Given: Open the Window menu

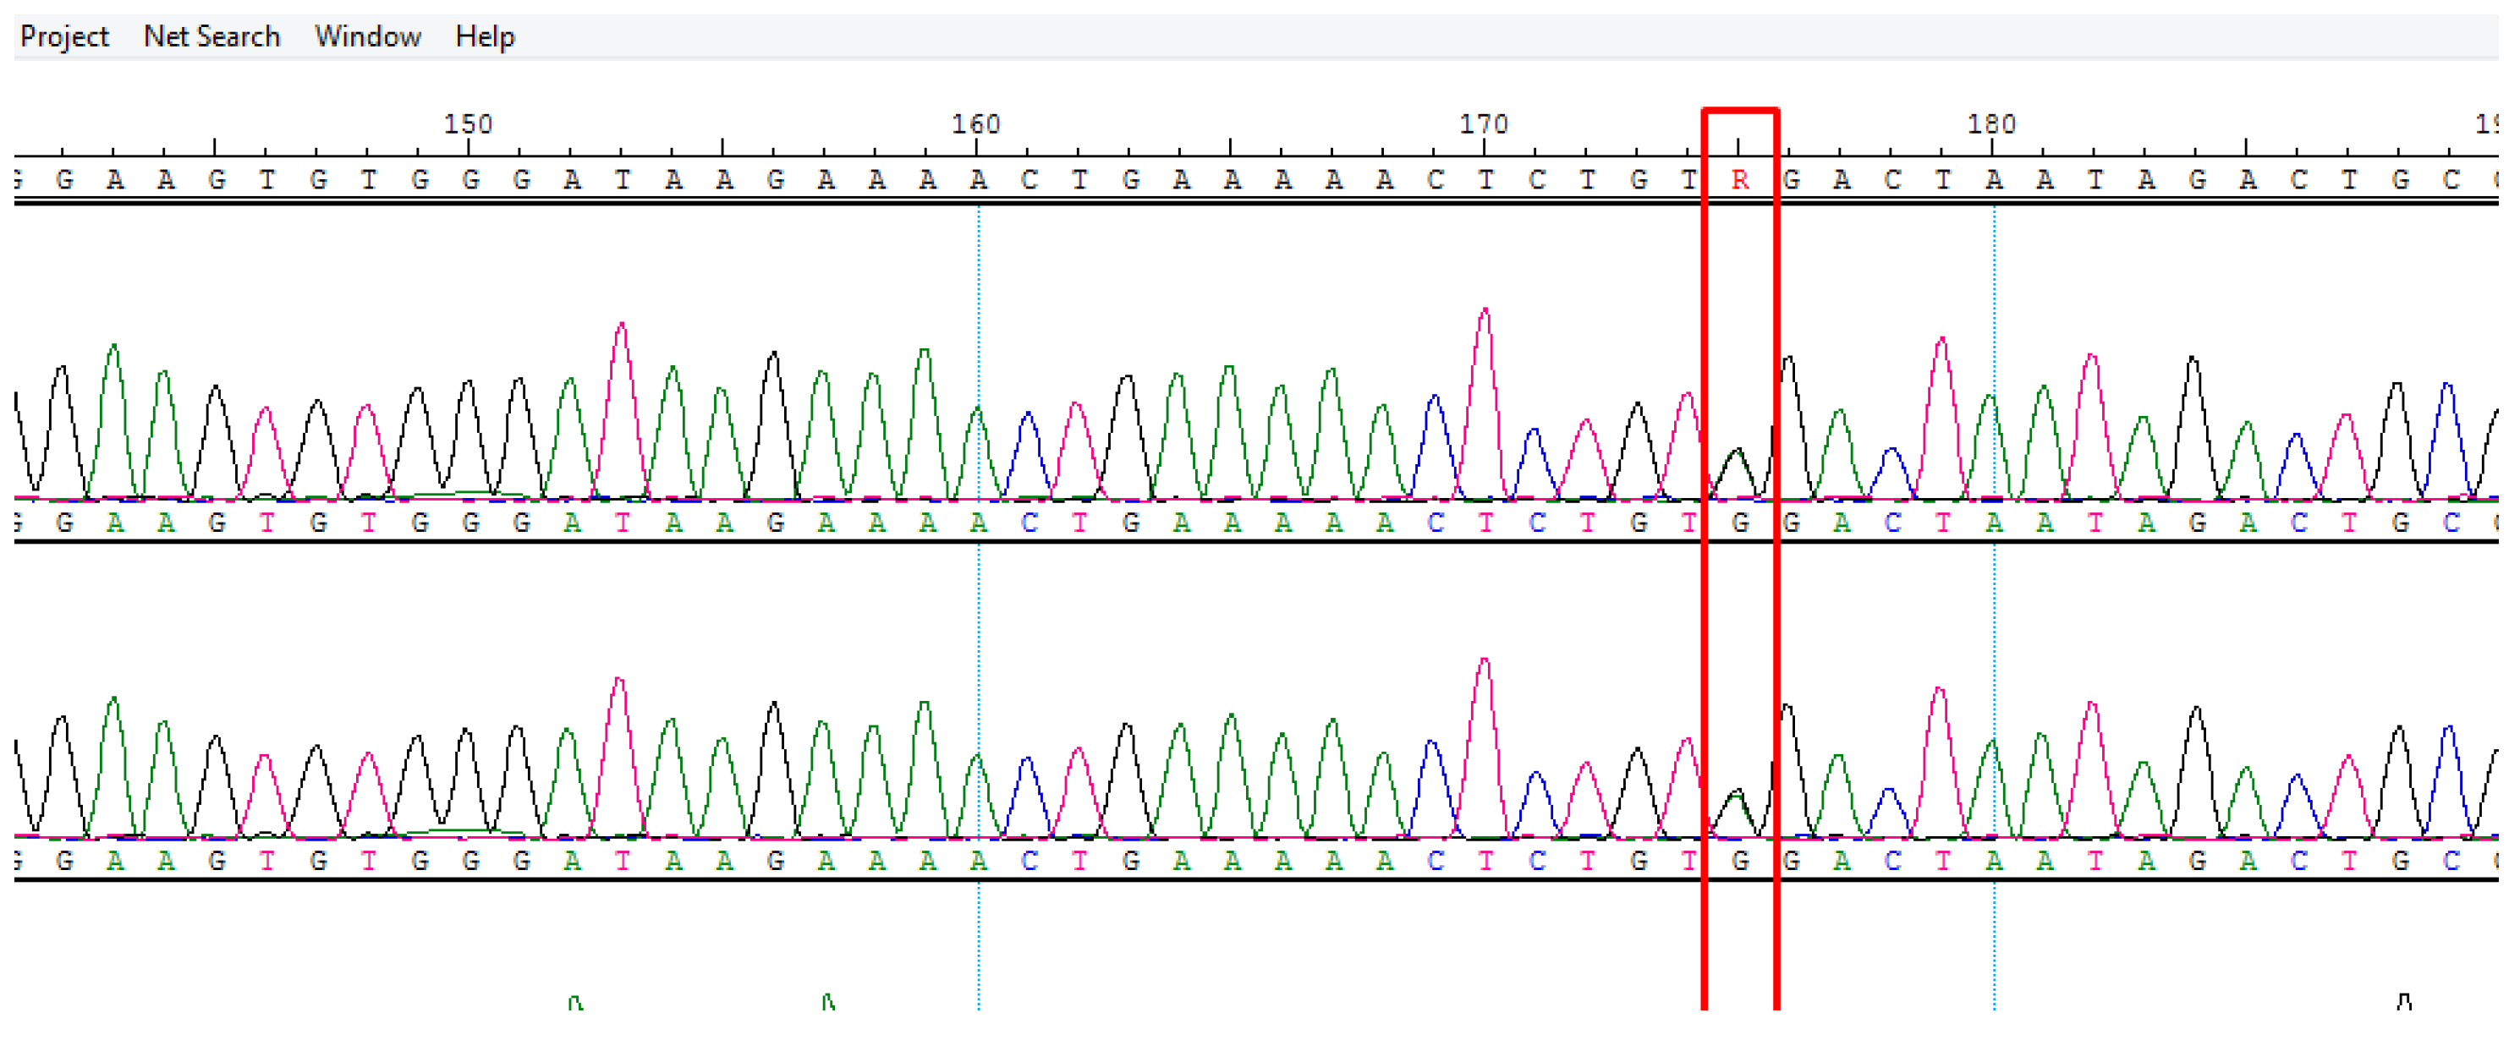Looking at the screenshot, I should (367, 36).
